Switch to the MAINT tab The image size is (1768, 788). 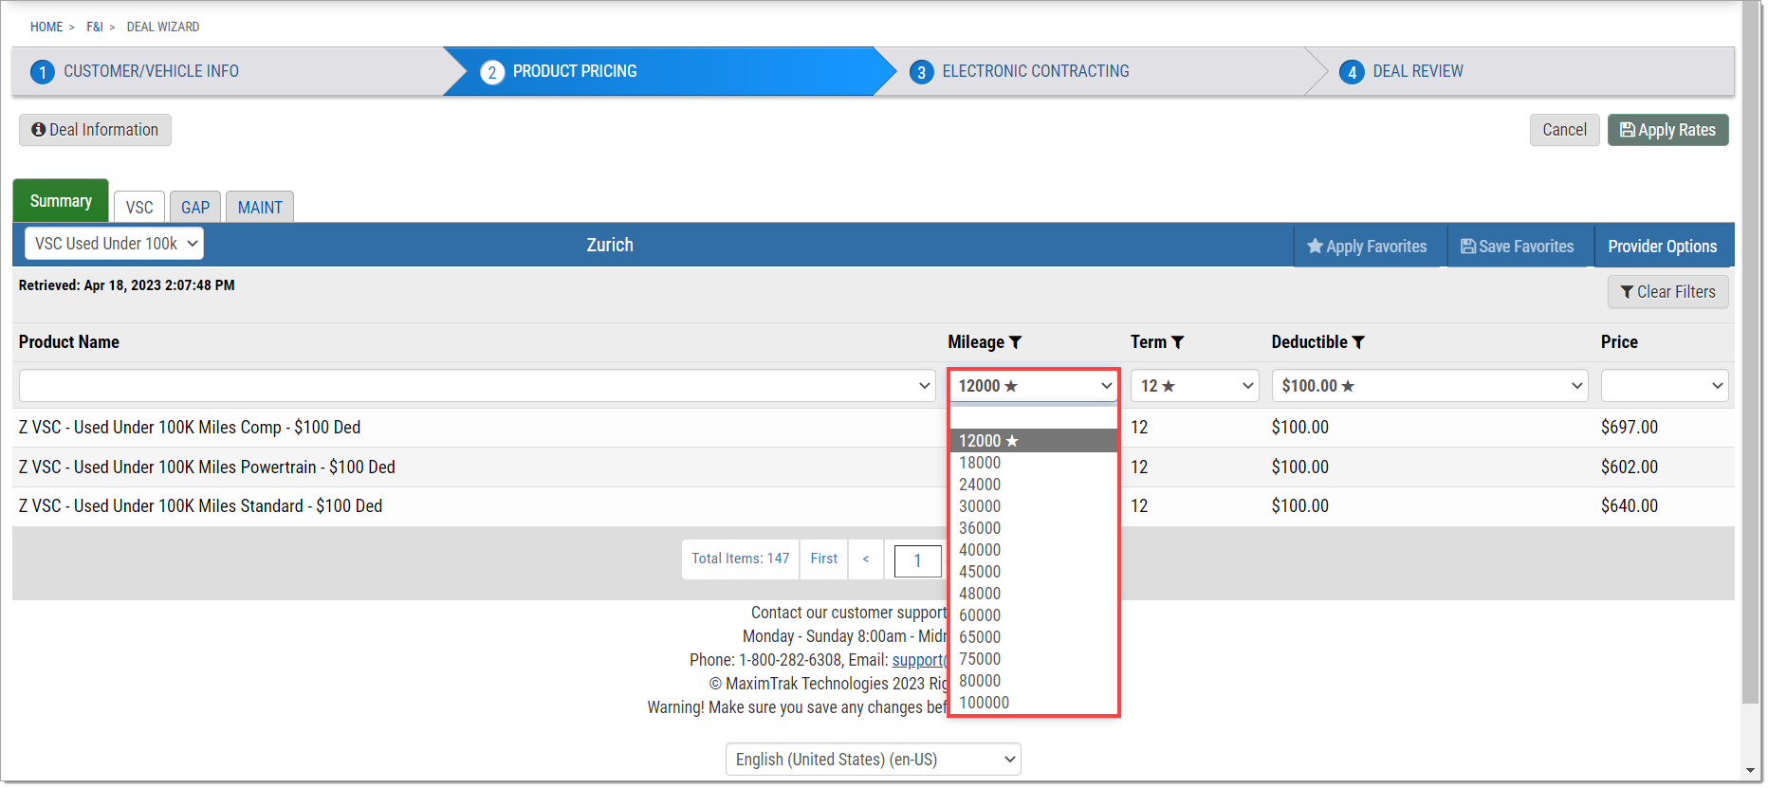(260, 207)
